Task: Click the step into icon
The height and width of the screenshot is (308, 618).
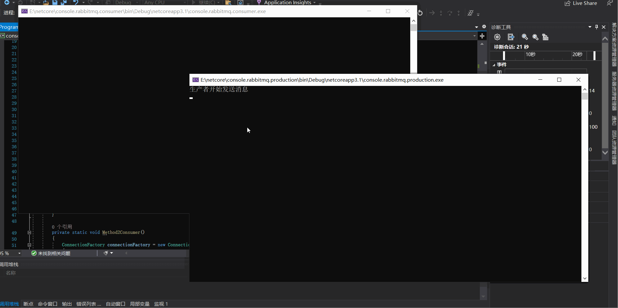Action: coord(441,13)
